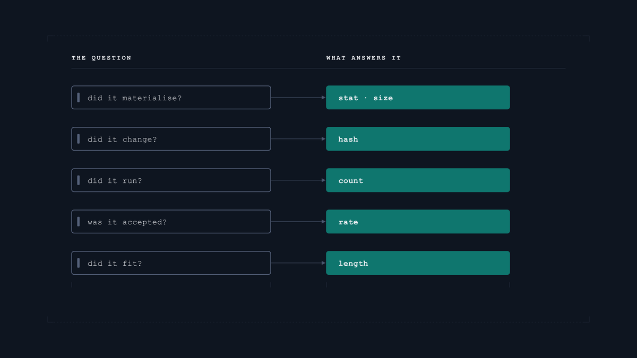Image resolution: width=637 pixels, height=358 pixels.
Task: Choose the teal "count" answer block
Action: pos(418,180)
